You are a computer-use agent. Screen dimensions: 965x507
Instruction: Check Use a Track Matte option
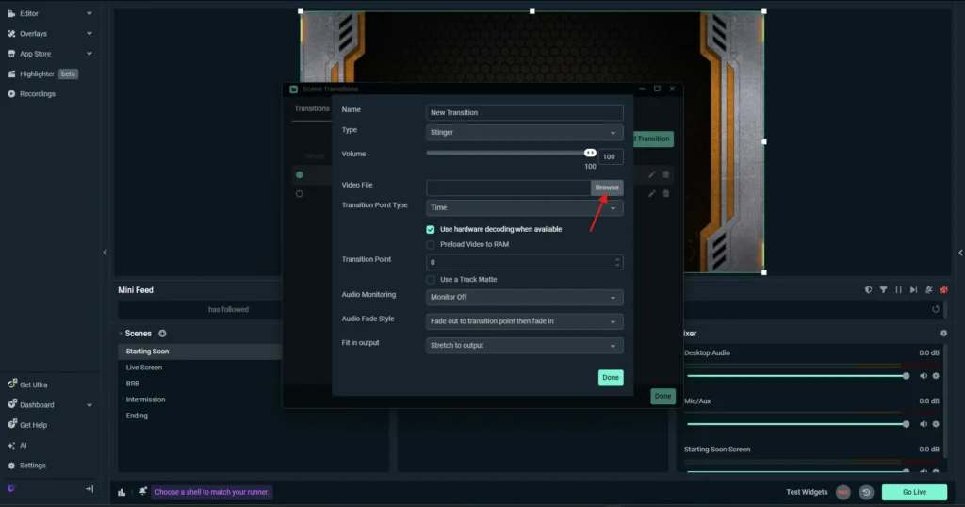coord(431,280)
